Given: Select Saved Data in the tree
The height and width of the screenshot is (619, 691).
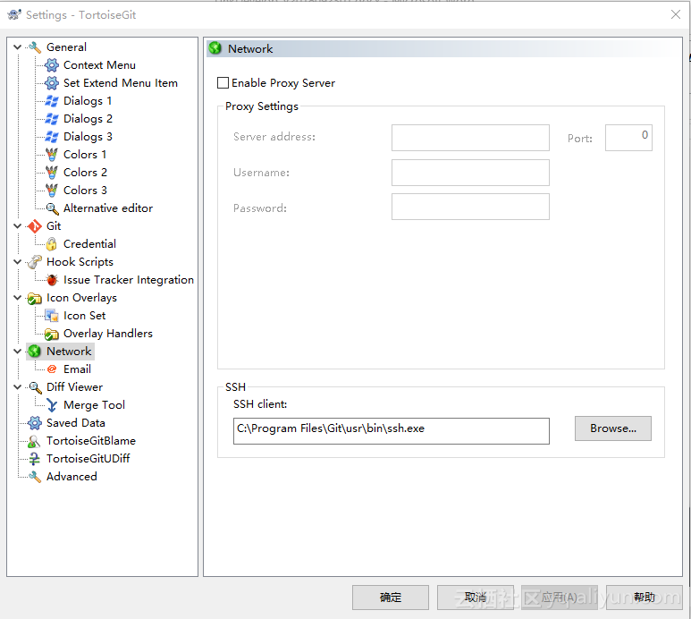Looking at the screenshot, I should tap(76, 423).
